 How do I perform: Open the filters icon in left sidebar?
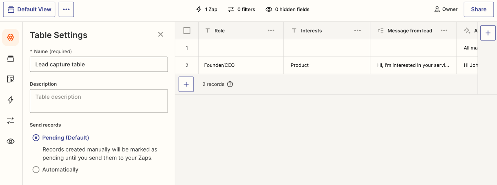point(11,121)
